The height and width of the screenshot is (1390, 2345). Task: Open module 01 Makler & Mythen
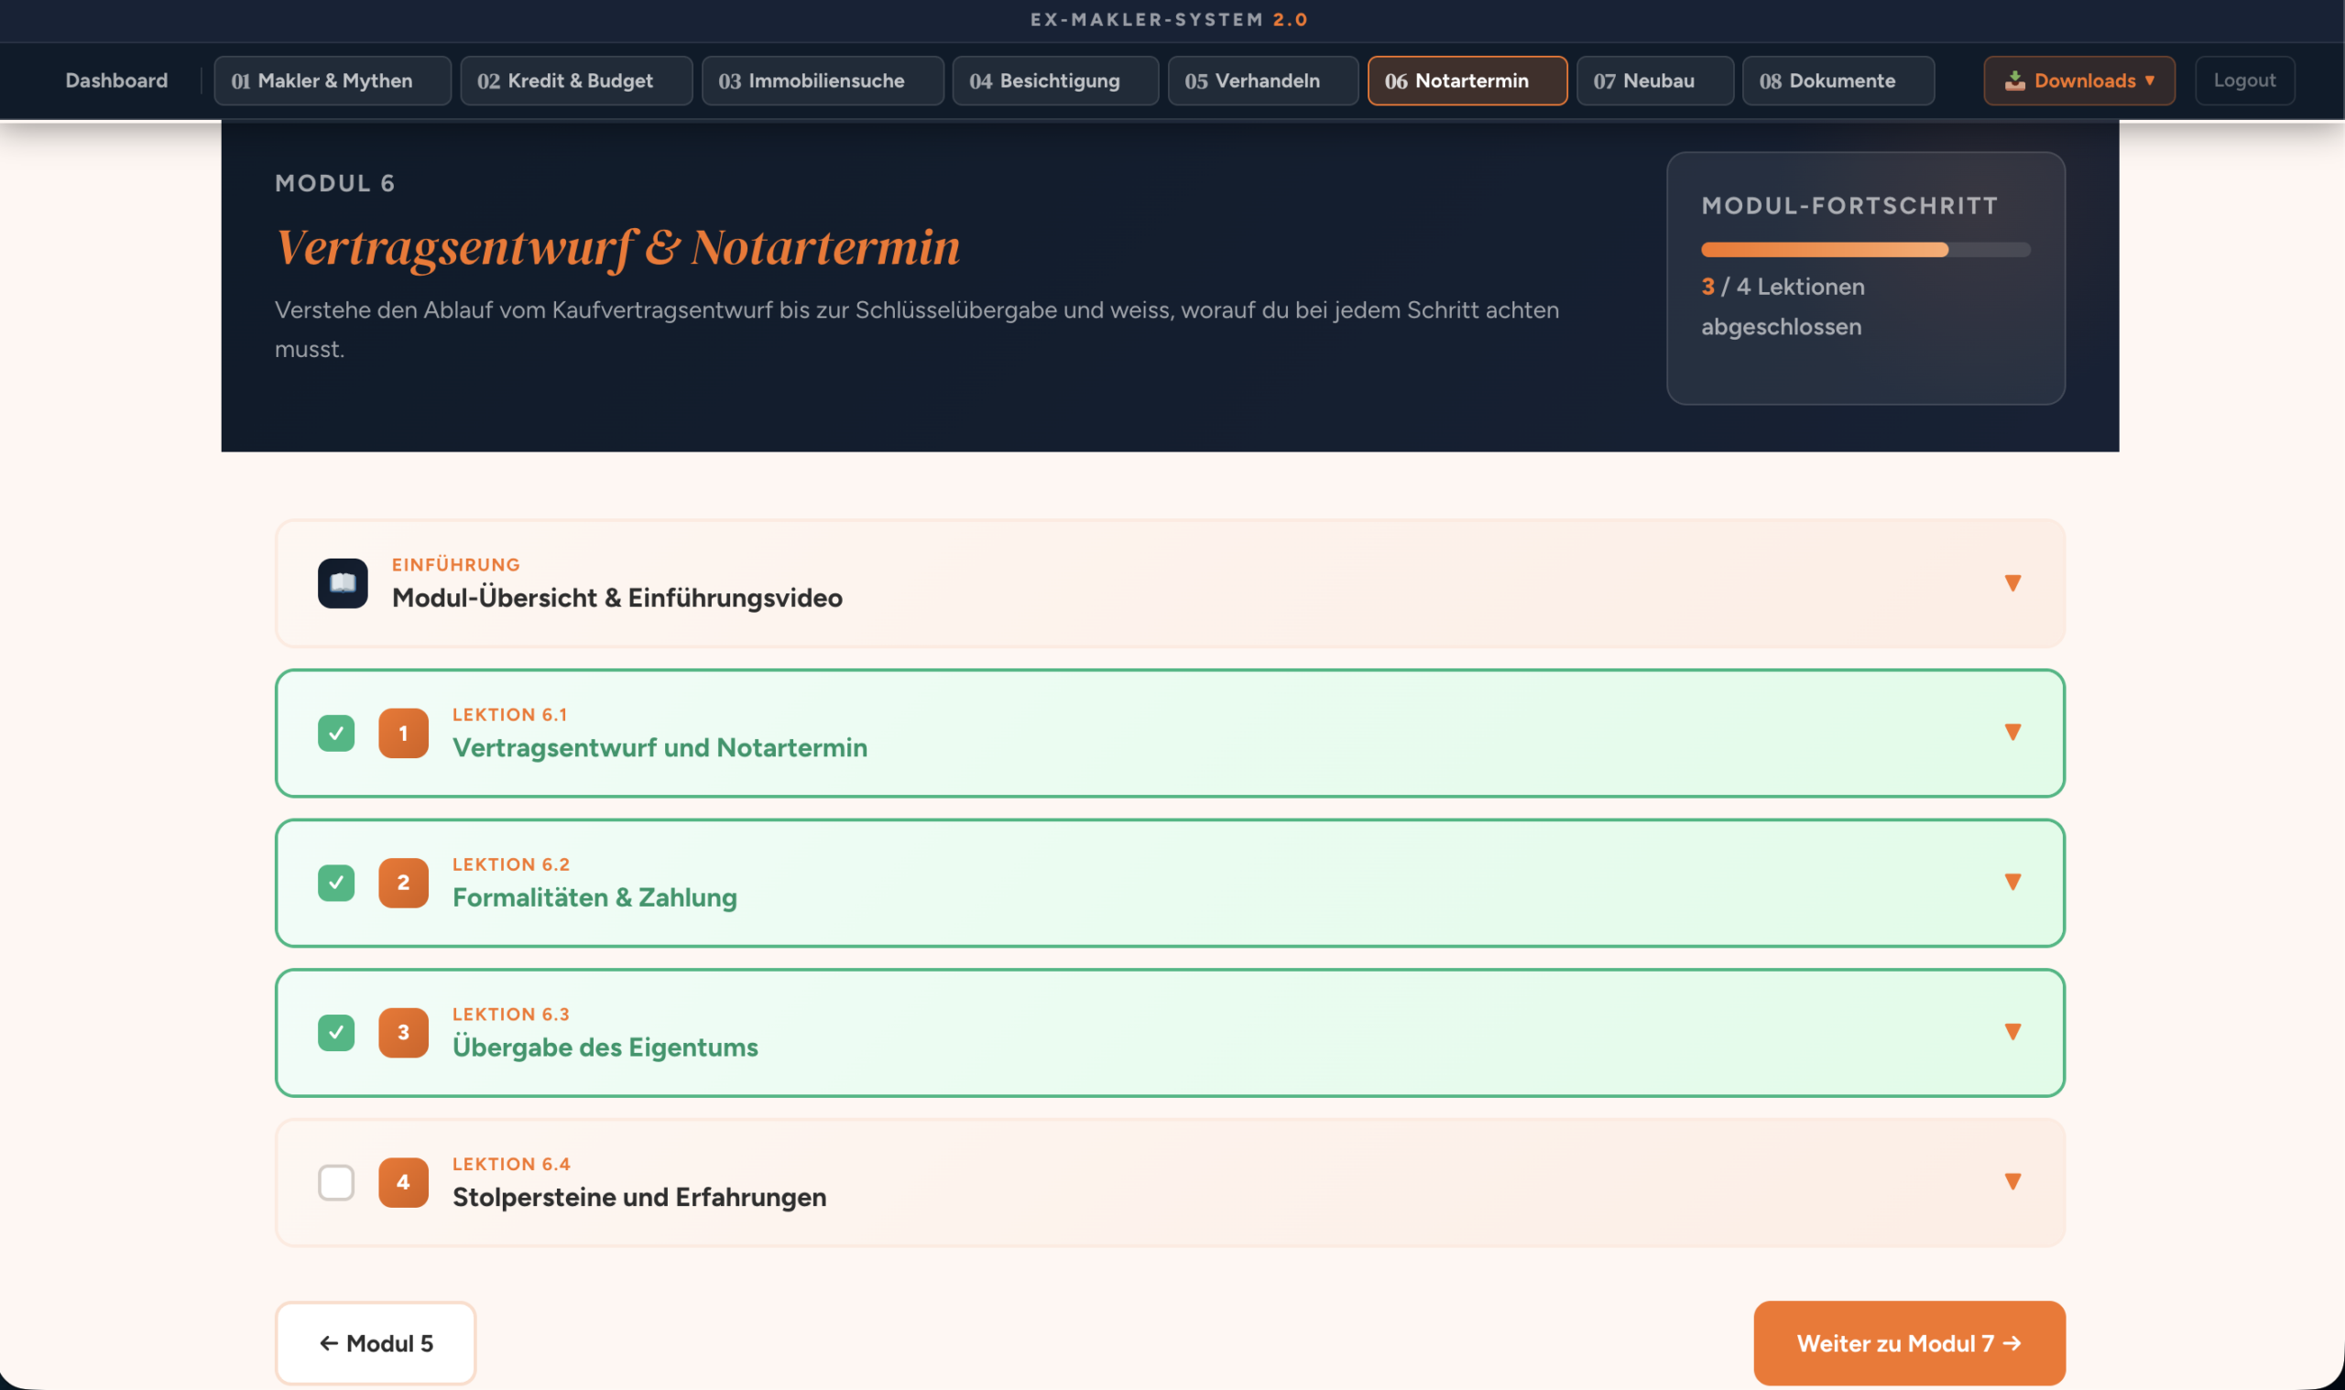pos(333,81)
